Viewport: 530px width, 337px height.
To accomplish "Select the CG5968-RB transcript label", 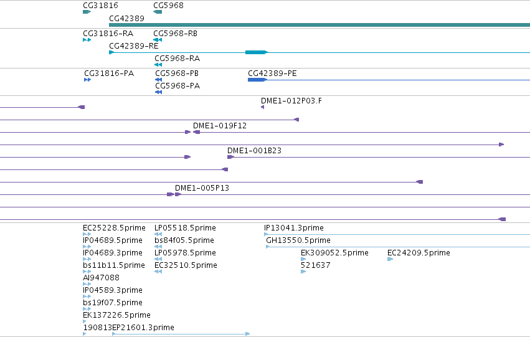I will tap(175, 34).
